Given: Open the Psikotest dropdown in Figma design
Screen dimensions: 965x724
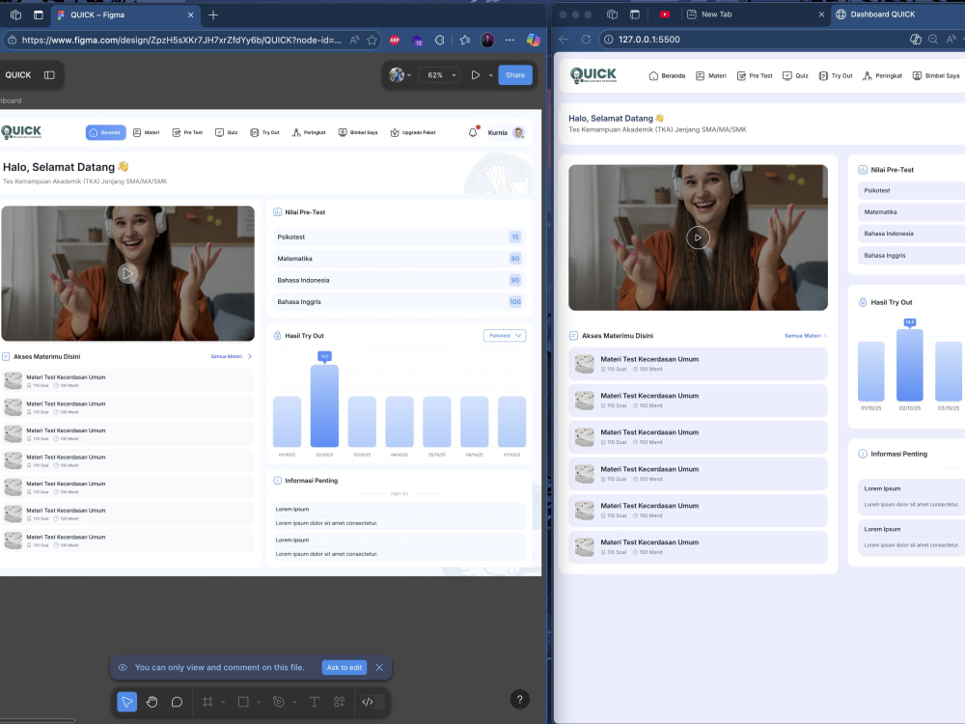Looking at the screenshot, I should tap(505, 336).
